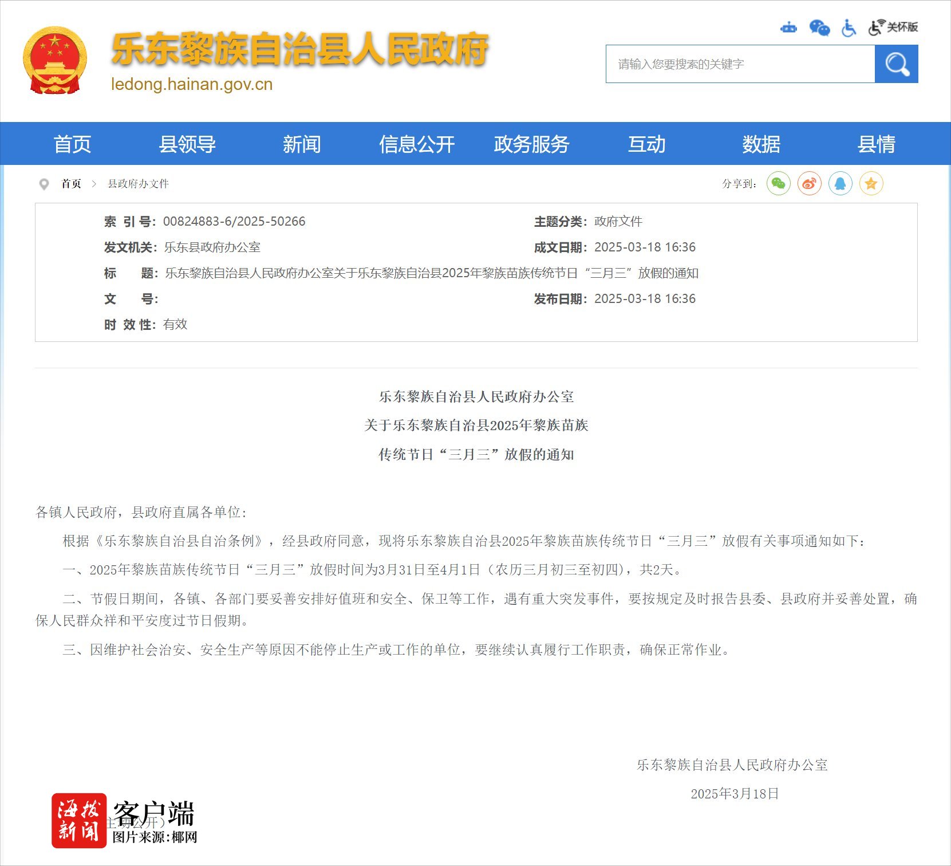The image size is (951, 866).
Task: Switch to 关怀版 care mode
Action: click(x=893, y=27)
